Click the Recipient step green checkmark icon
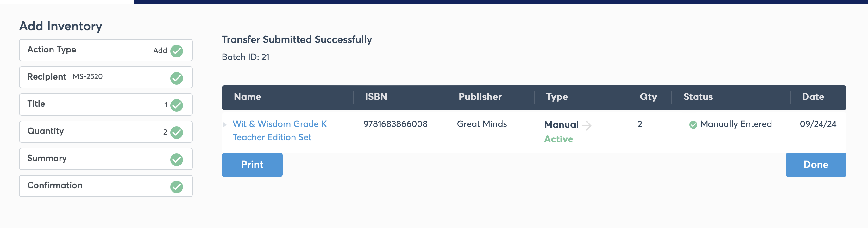 (177, 78)
